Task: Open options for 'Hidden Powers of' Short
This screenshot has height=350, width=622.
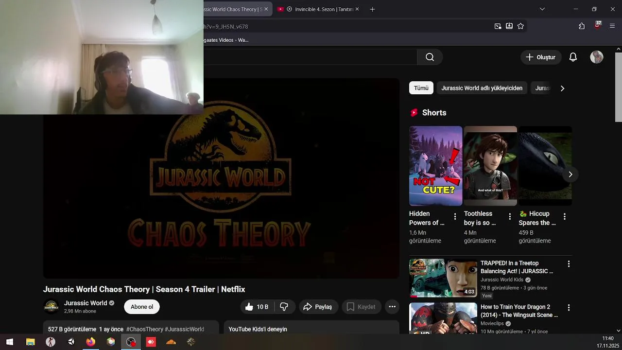Action: coord(455,216)
